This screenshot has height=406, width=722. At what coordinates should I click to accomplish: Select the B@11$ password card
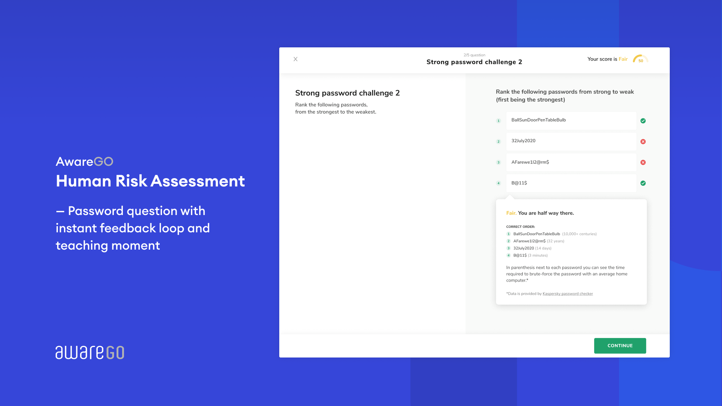(x=571, y=183)
